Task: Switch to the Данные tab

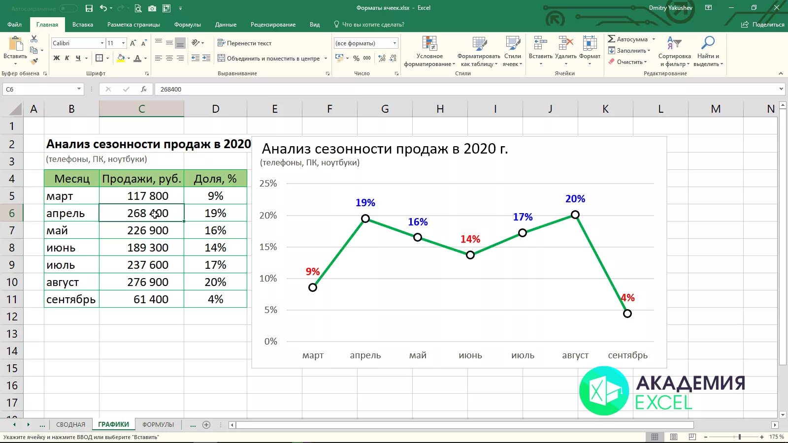Action: coord(226,25)
